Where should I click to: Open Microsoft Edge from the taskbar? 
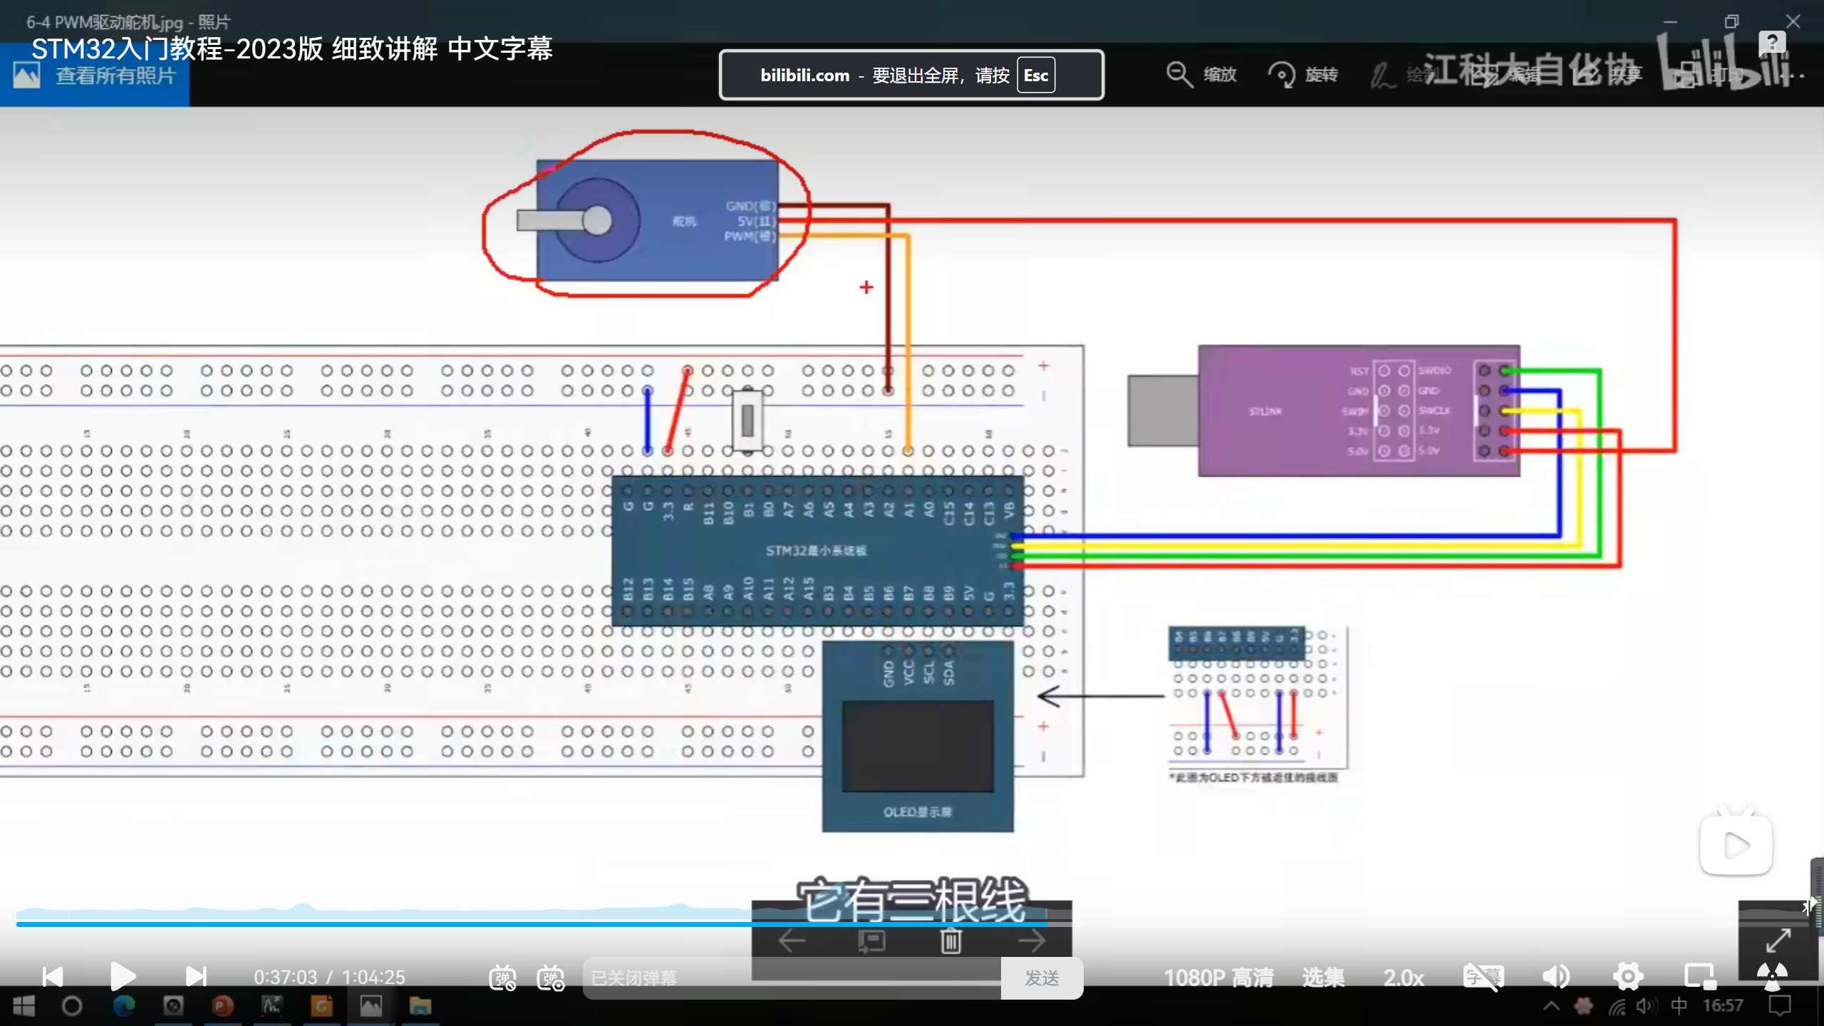[x=124, y=1006]
